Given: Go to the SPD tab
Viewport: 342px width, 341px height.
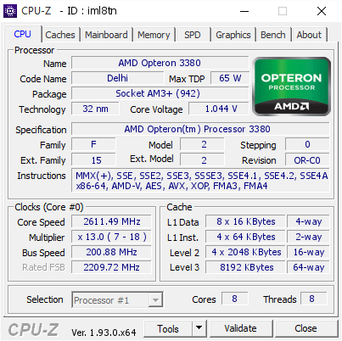Looking at the screenshot, I should [x=193, y=35].
